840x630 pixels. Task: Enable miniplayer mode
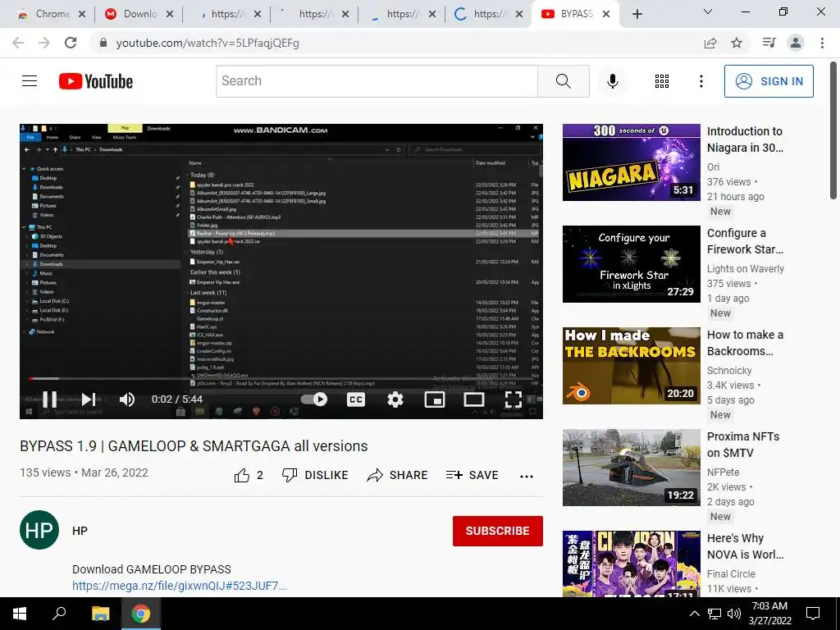click(x=435, y=399)
